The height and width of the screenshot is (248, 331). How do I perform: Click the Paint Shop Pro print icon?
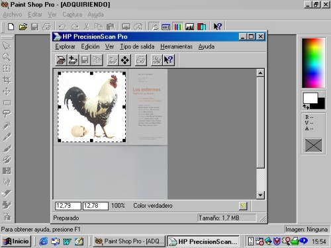46,26
